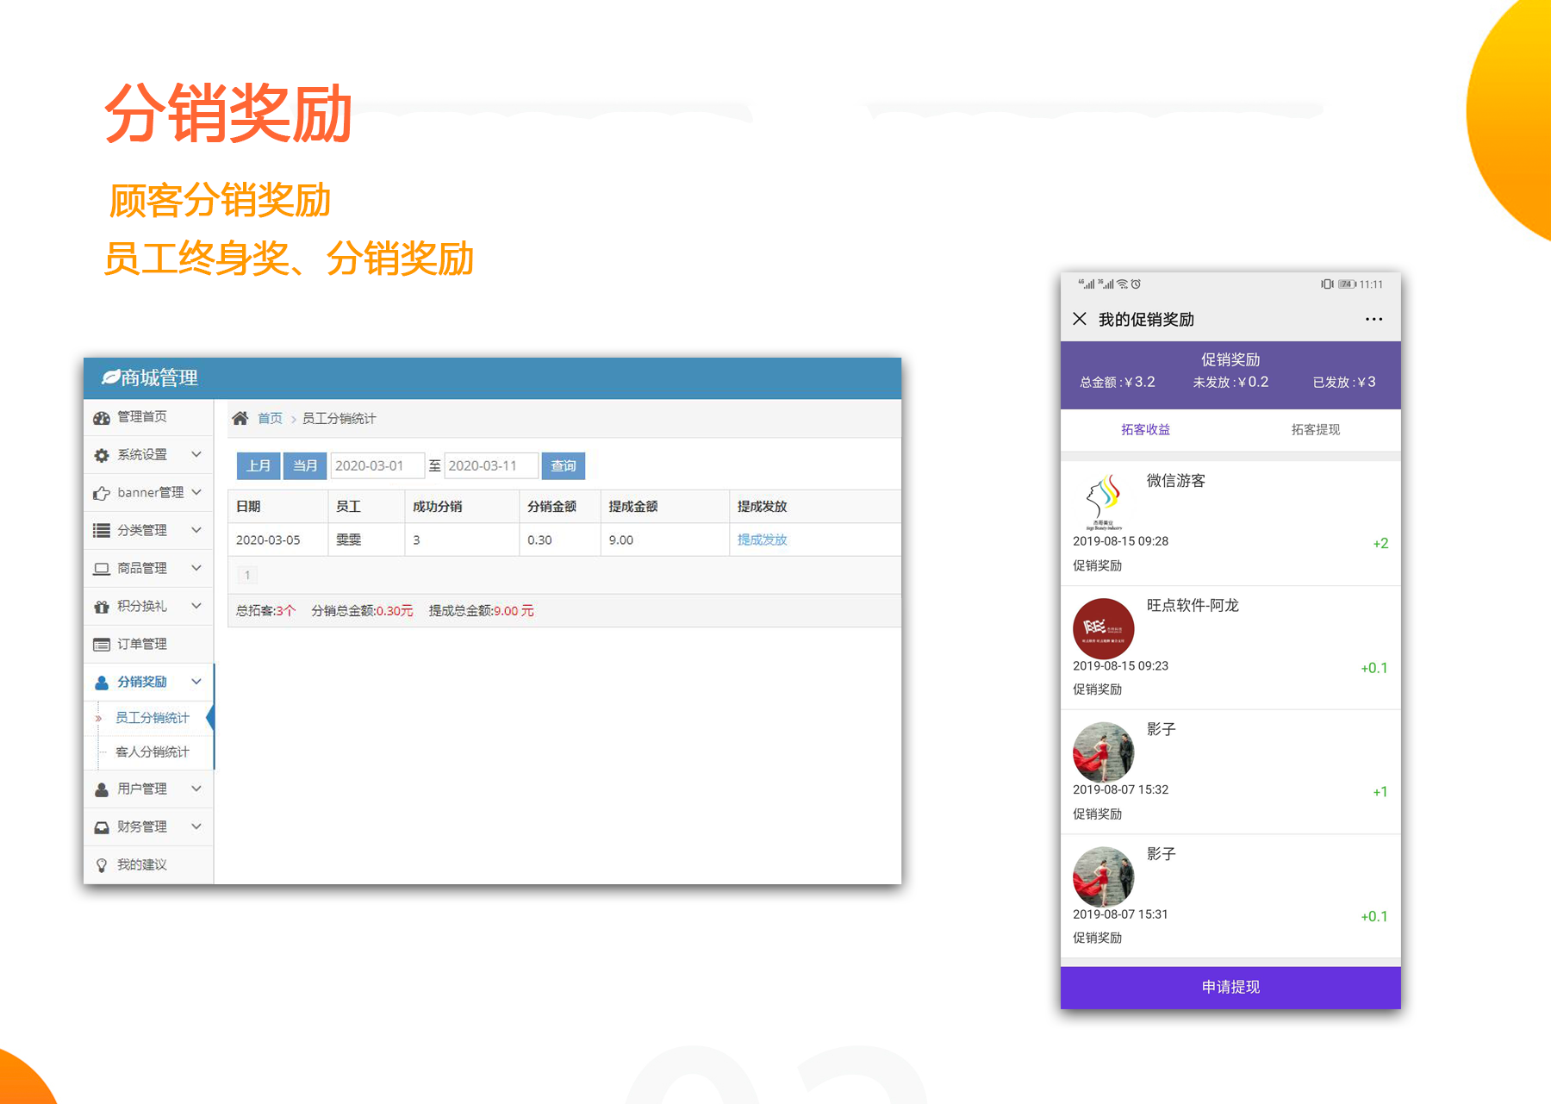This screenshot has height=1104, width=1551.
Task: Click the 提成总金额:9.00 元 summary text
Action: 482,611
